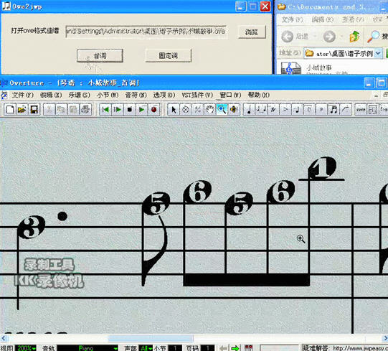Stop playback with the black square button
The width and height of the screenshot is (388, 351).
click(x=129, y=110)
